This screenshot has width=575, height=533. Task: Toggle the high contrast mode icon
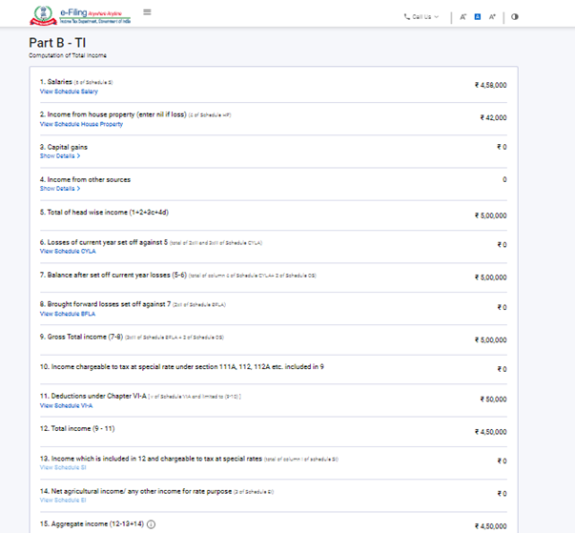pyautogui.click(x=515, y=17)
